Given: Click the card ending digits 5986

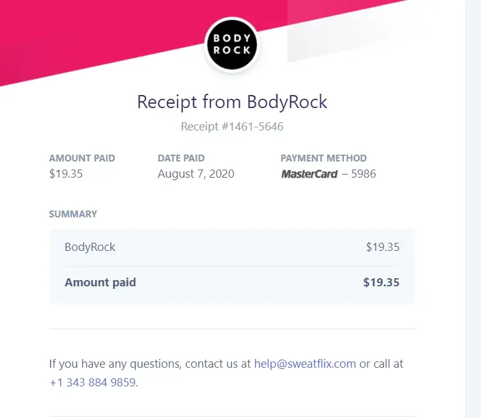Looking at the screenshot, I should (364, 174).
